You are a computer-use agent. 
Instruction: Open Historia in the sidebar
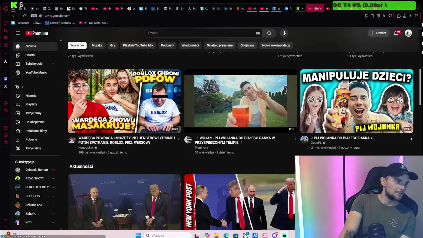click(x=35, y=96)
